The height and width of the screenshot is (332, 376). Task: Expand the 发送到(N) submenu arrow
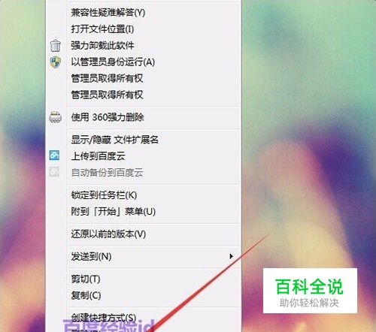coord(231,256)
